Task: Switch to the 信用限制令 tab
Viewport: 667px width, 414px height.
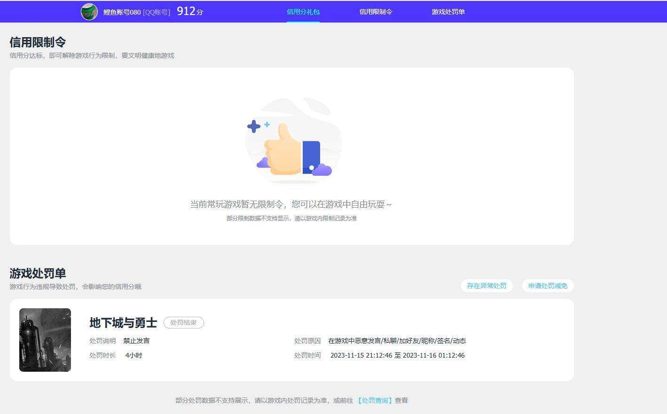Action: [x=376, y=12]
